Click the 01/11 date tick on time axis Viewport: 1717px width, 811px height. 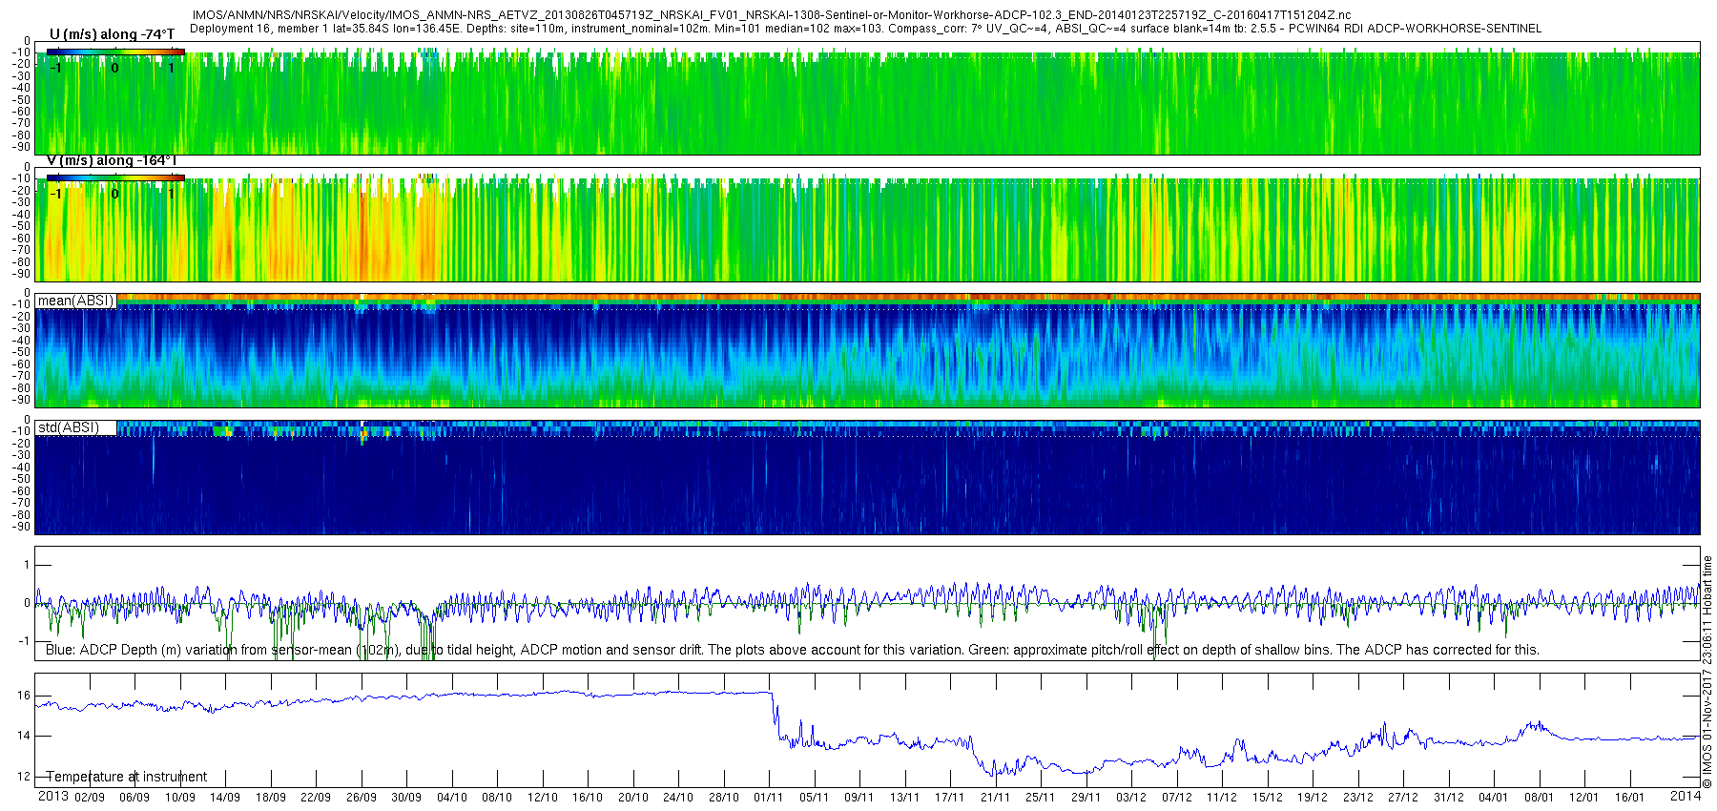768,798
